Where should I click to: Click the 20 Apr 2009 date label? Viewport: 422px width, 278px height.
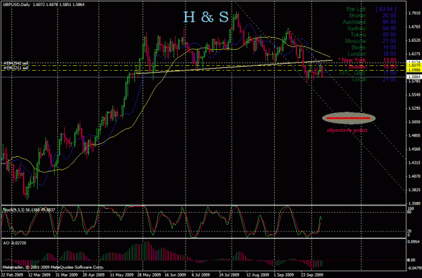click(93, 275)
